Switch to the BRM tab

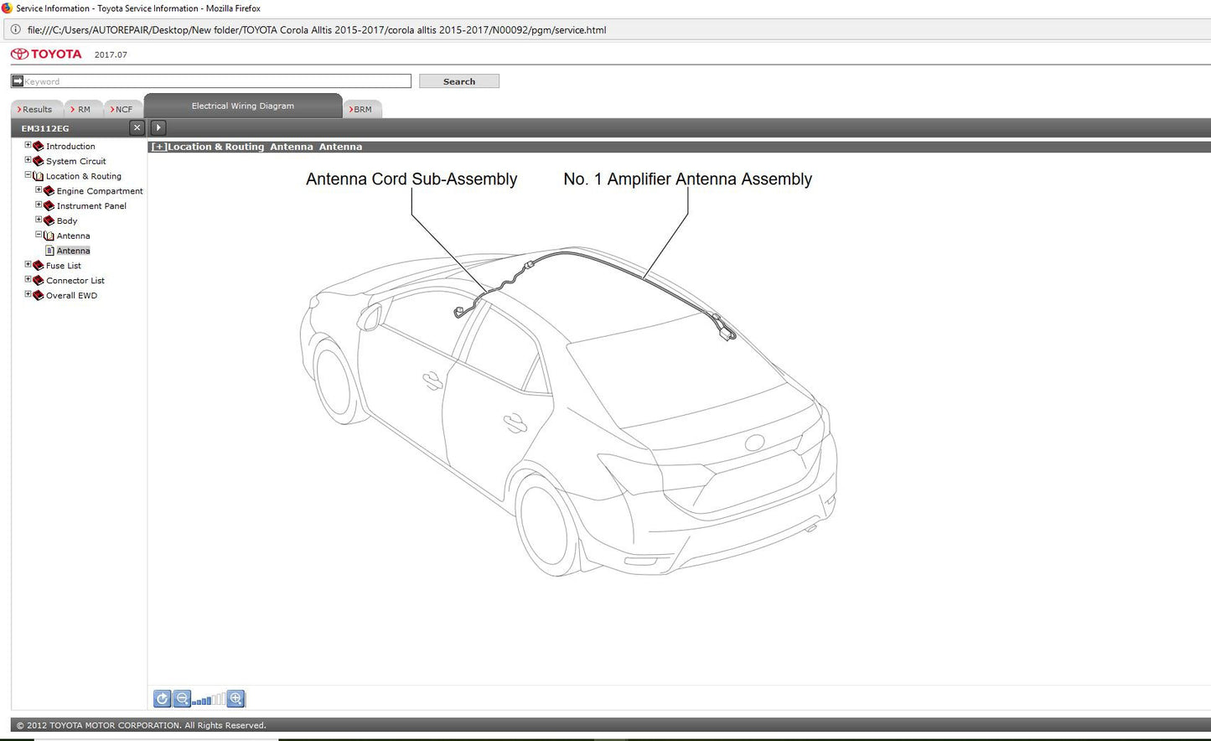362,109
